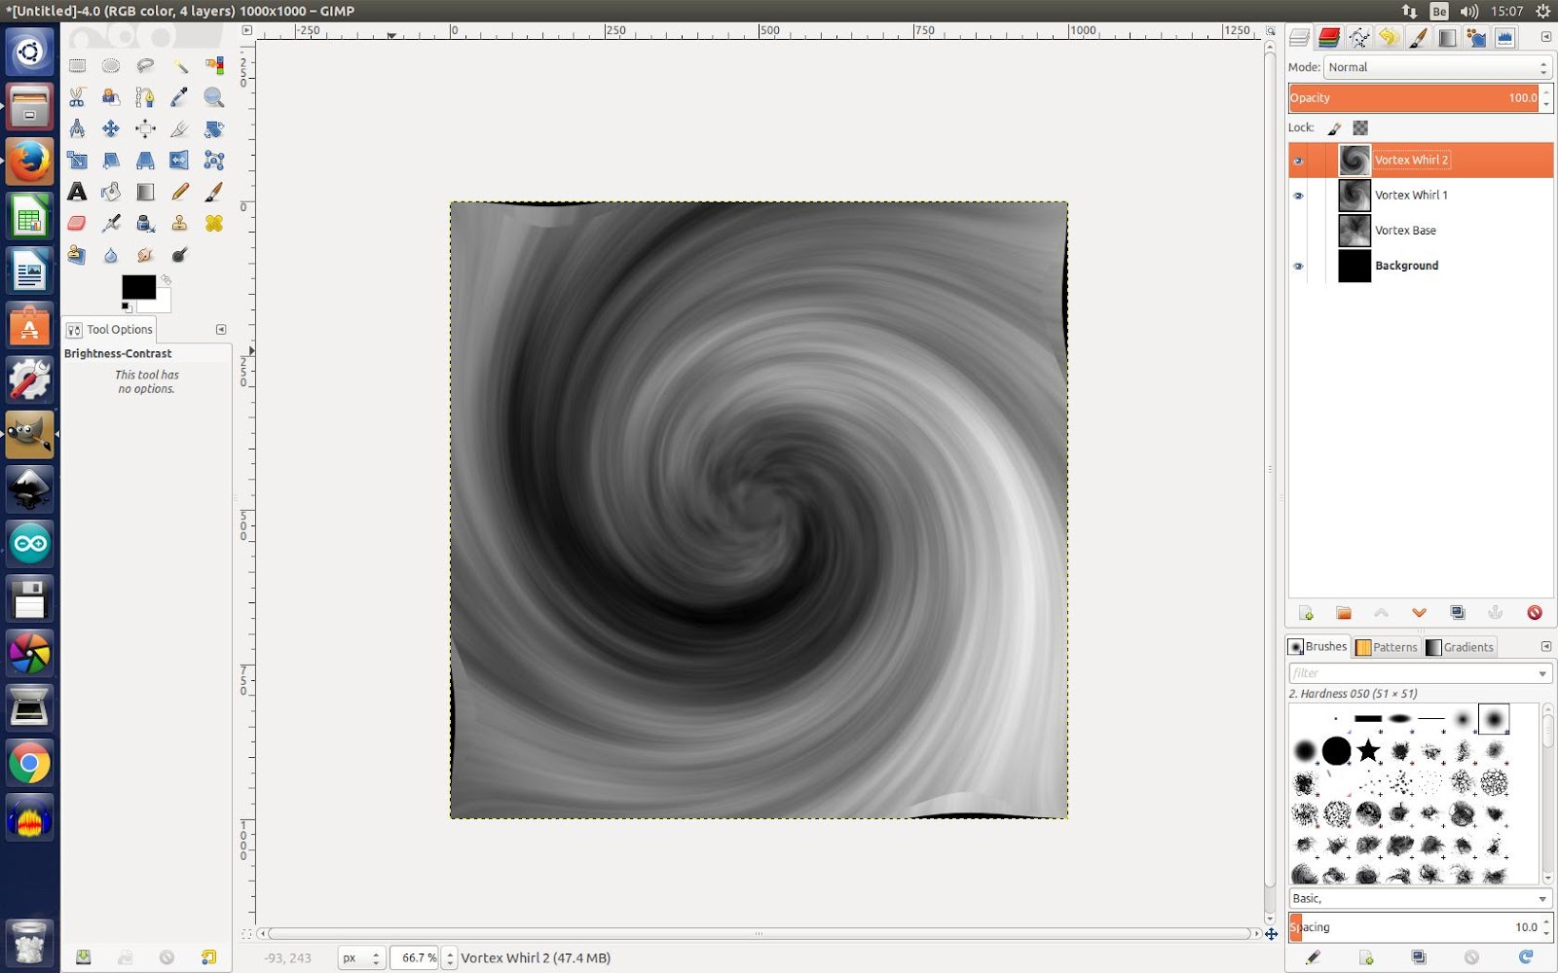Pick the Clone stamp tool
Screen dimensions: 1558x973
(x=177, y=223)
